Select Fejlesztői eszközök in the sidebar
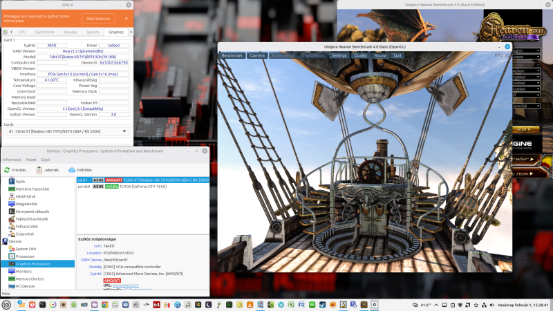553x311 pixels. coord(31,219)
